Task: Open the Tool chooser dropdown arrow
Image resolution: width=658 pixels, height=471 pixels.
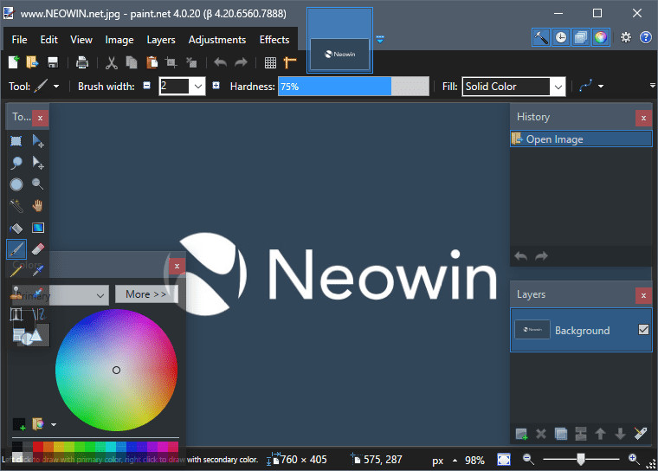Action: (x=56, y=87)
